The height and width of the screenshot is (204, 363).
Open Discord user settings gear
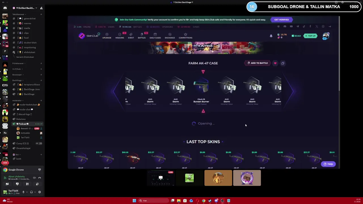coord(39,192)
